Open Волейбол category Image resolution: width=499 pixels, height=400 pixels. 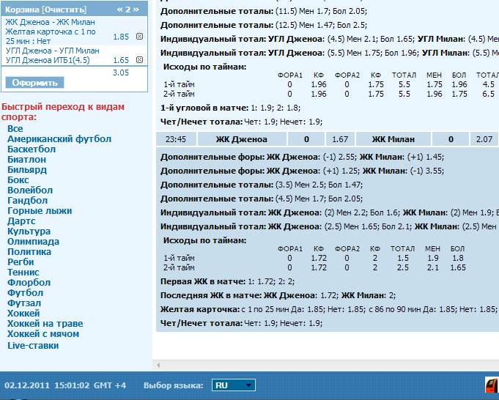[x=30, y=190]
